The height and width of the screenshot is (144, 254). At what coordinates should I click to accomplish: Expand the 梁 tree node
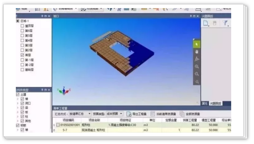pos(18,108)
